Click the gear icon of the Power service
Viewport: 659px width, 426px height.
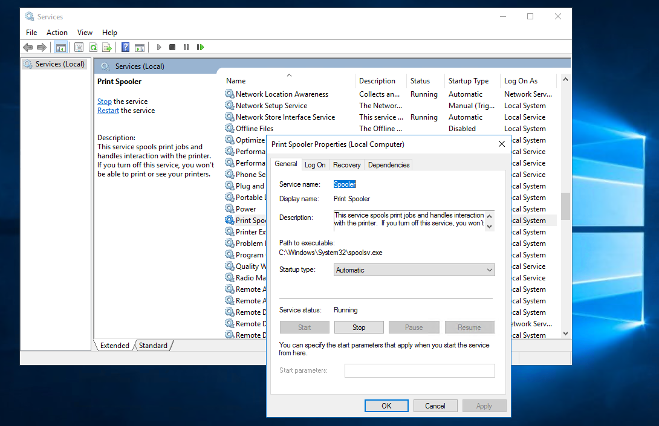coord(230,208)
